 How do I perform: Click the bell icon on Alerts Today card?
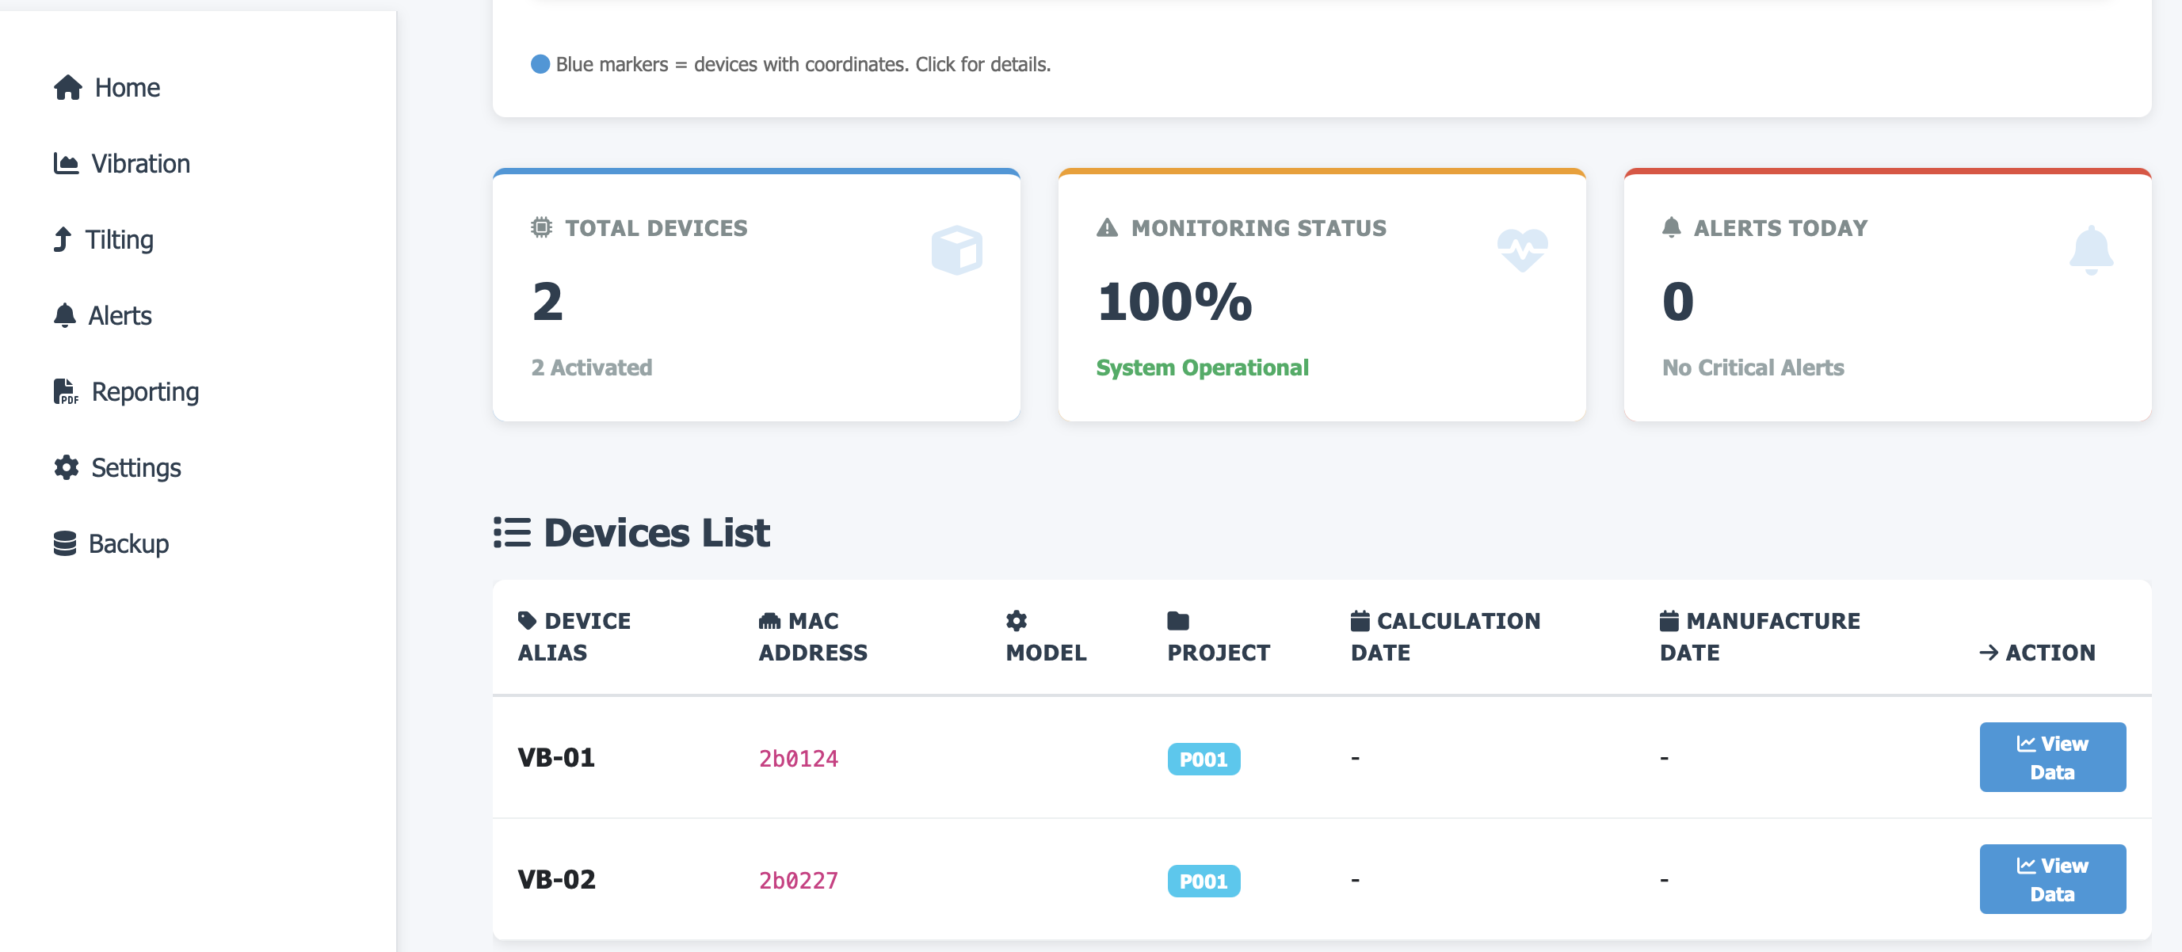2092,249
